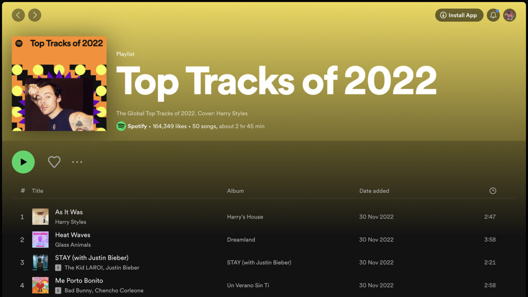
Task: Sort by duration using the clock icon
Action: click(x=492, y=191)
